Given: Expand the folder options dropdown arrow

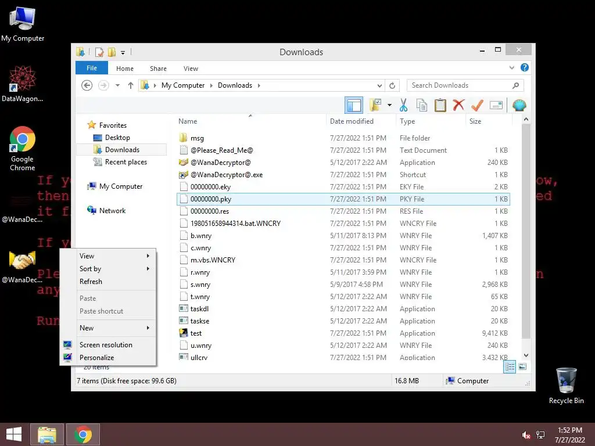Looking at the screenshot, I should tap(389, 105).
